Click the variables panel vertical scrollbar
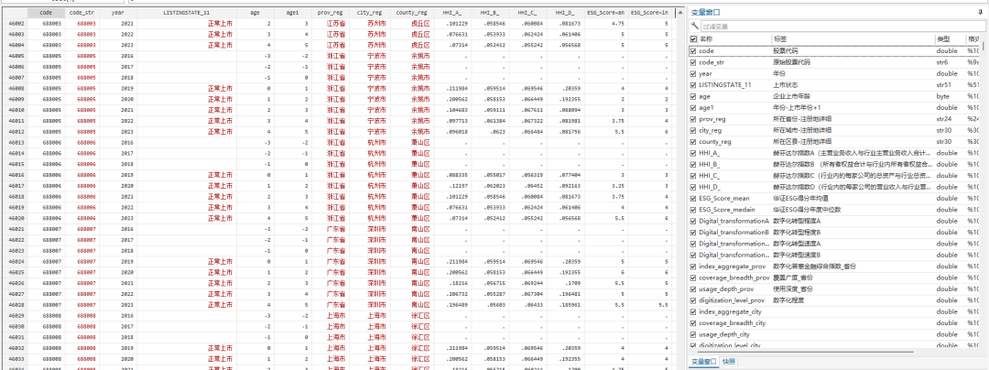The width and height of the screenshot is (989, 370). (x=984, y=183)
